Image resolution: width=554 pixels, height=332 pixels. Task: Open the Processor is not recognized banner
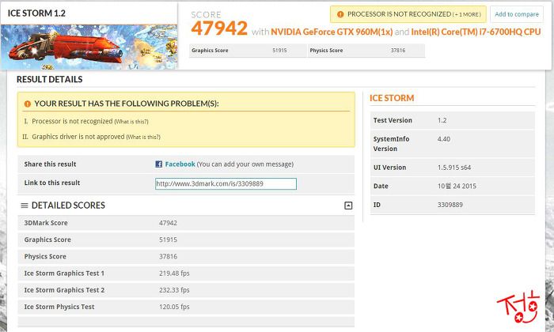(x=408, y=14)
